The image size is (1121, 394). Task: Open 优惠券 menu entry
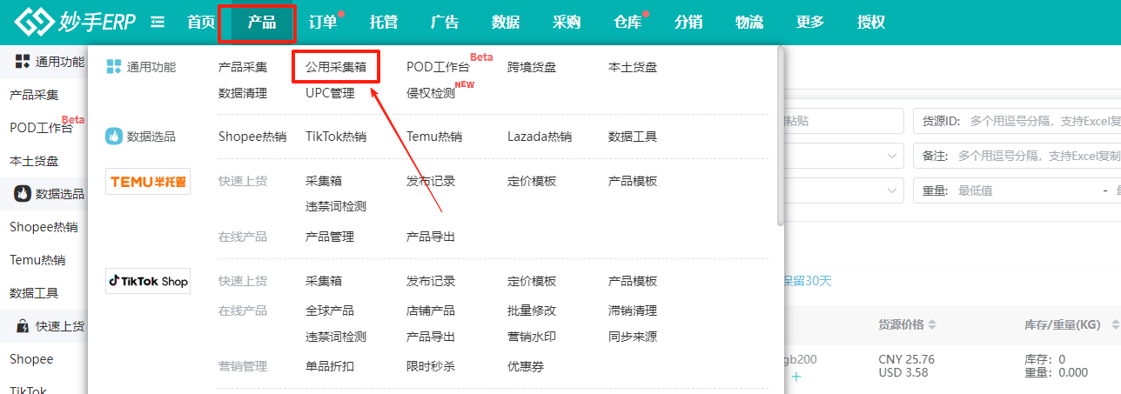pyautogui.click(x=526, y=366)
